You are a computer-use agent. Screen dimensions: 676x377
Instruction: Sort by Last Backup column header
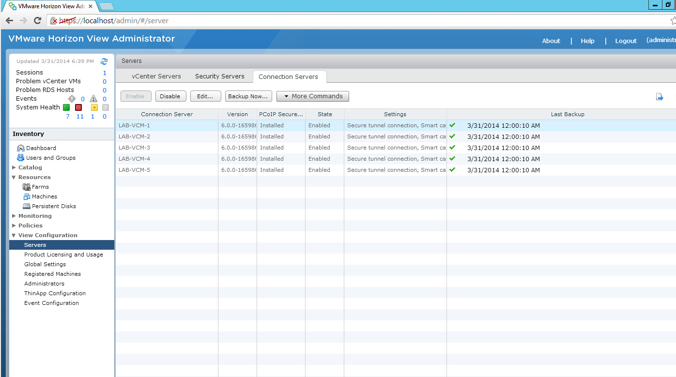562,114
